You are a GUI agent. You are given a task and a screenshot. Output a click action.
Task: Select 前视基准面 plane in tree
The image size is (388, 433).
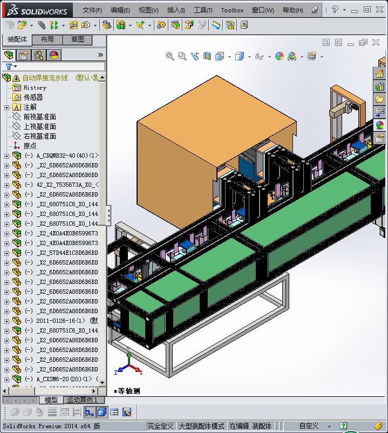click(39, 117)
